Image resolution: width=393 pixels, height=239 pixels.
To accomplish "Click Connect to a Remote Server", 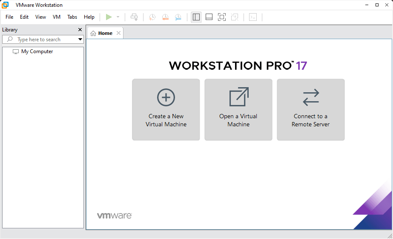I will point(311,110).
